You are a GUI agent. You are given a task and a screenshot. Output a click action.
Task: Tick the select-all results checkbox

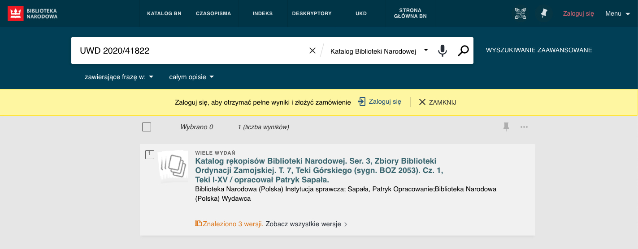click(x=147, y=127)
